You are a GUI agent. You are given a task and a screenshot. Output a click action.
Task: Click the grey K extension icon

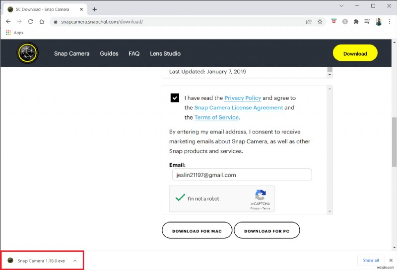click(345, 22)
